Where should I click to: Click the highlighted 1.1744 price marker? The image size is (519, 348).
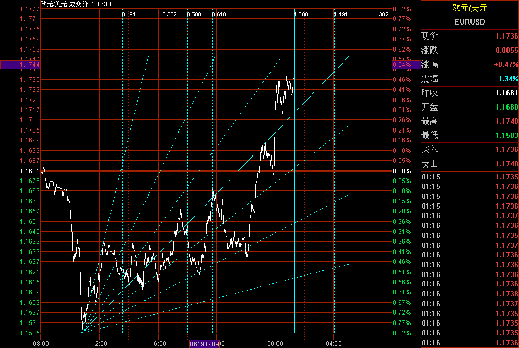click(20, 65)
